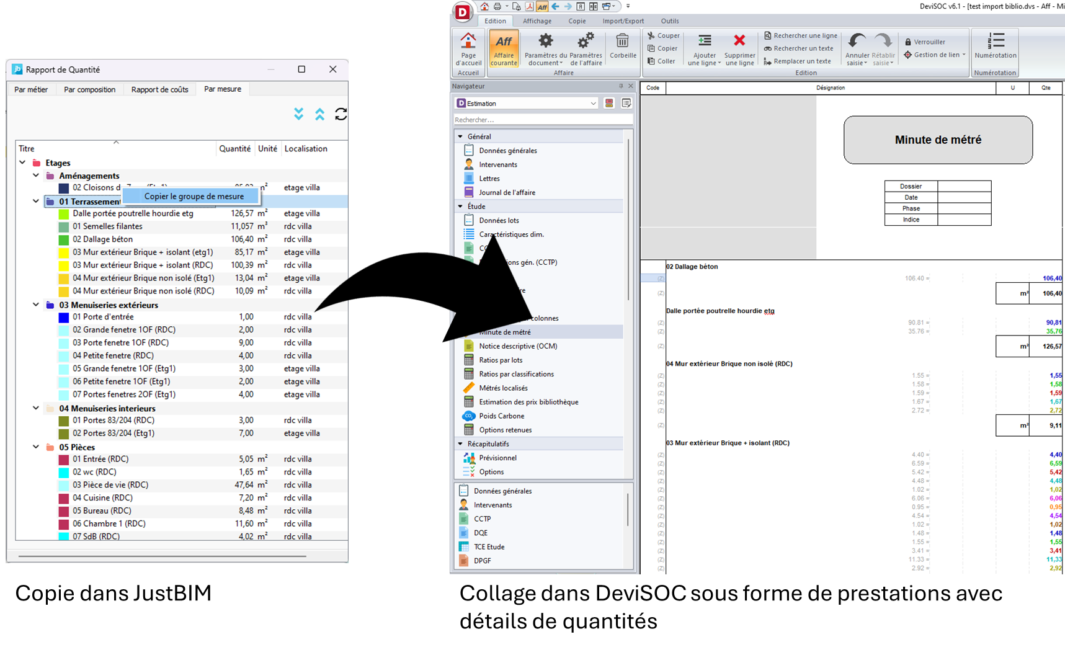Image resolution: width=1065 pixels, height=650 pixels.
Task: Open DPGF in lower navigator list
Action: (482, 561)
